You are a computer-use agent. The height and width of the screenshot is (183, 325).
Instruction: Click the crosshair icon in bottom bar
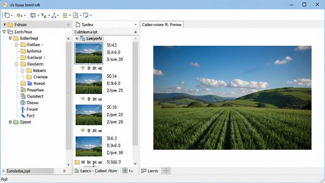[x=166, y=171]
